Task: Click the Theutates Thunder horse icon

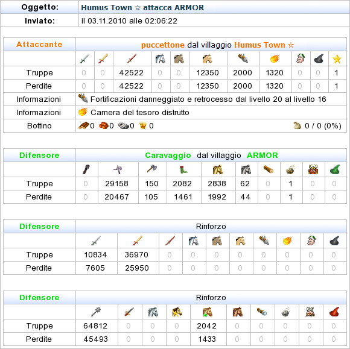Action: pyautogui.click(x=177, y=312)
